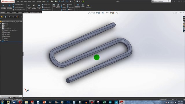This screenshot has width=185, height=104.
Task: Select the Boundary Boss/Base tool
Action: tap(19, 10)
